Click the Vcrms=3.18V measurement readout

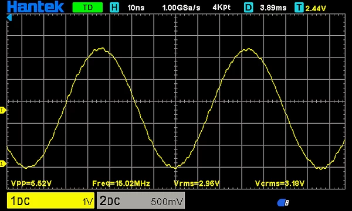point(280,183)
